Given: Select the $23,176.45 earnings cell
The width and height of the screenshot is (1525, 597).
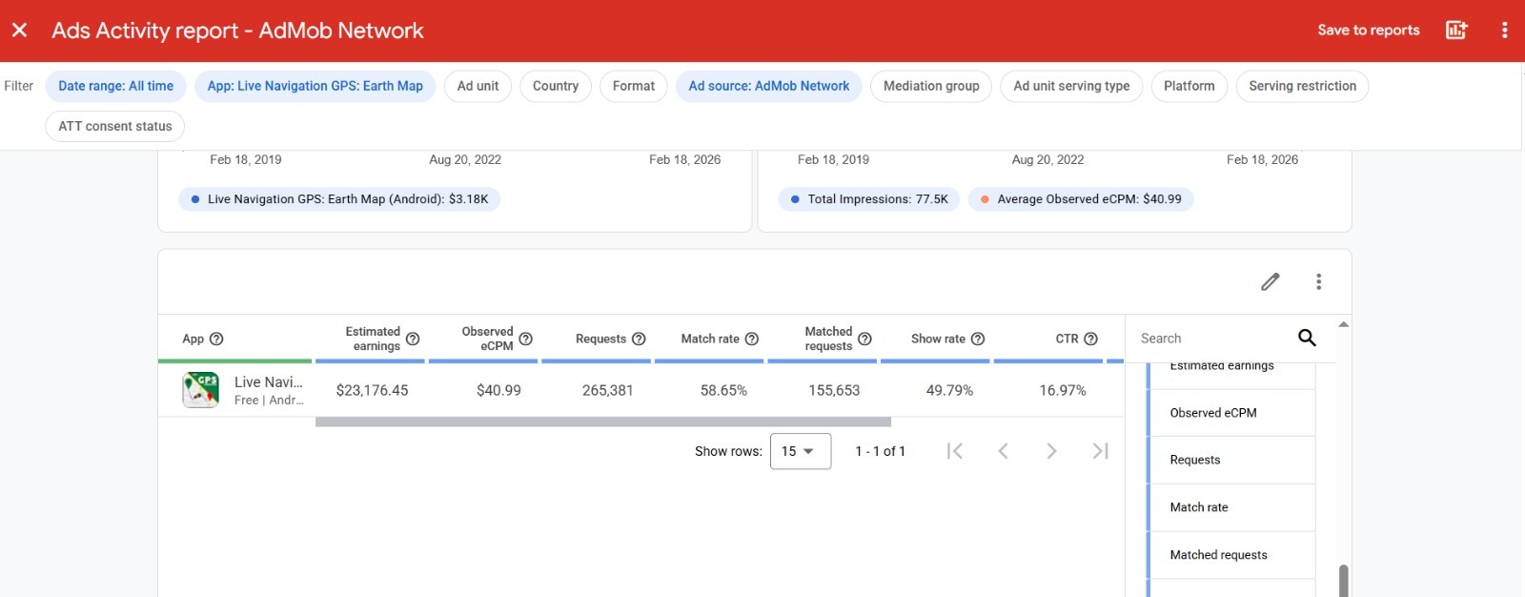Looking at the screenshot, I should pos(372,390).
